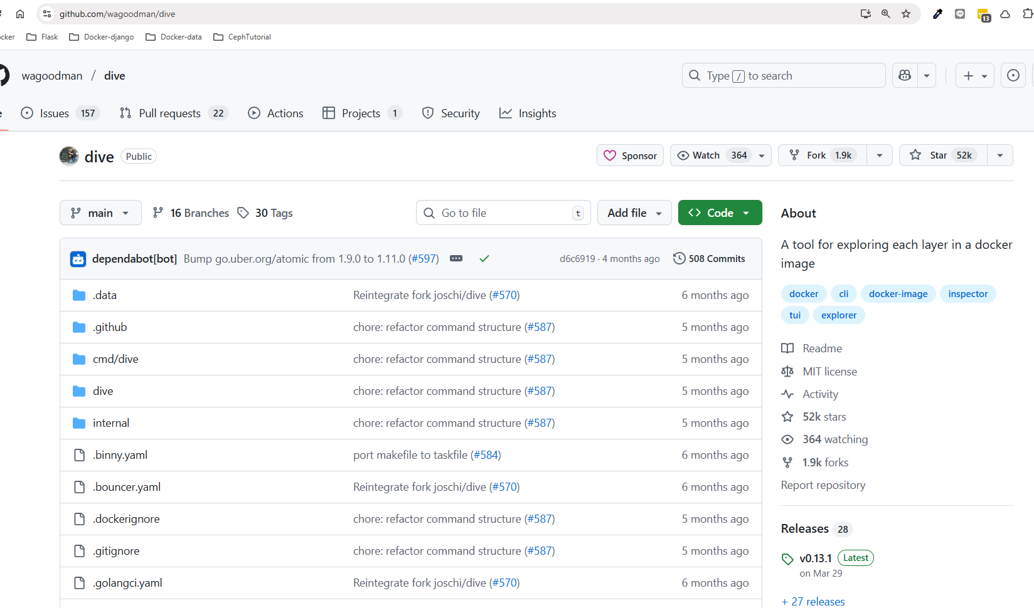The height and width of the screenshot is (608, 1034).
Task: Sponsor the project with heart button
Action: (x=630, y=155)
